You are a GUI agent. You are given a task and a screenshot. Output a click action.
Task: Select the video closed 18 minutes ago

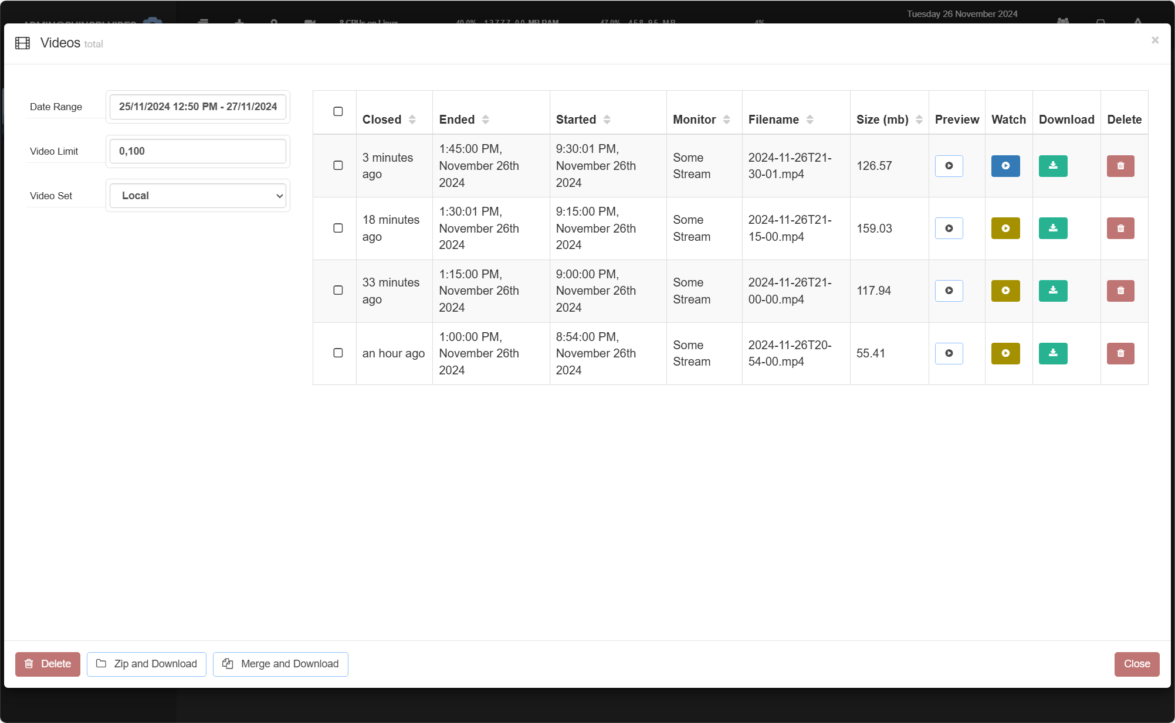(x=338, y=228)
